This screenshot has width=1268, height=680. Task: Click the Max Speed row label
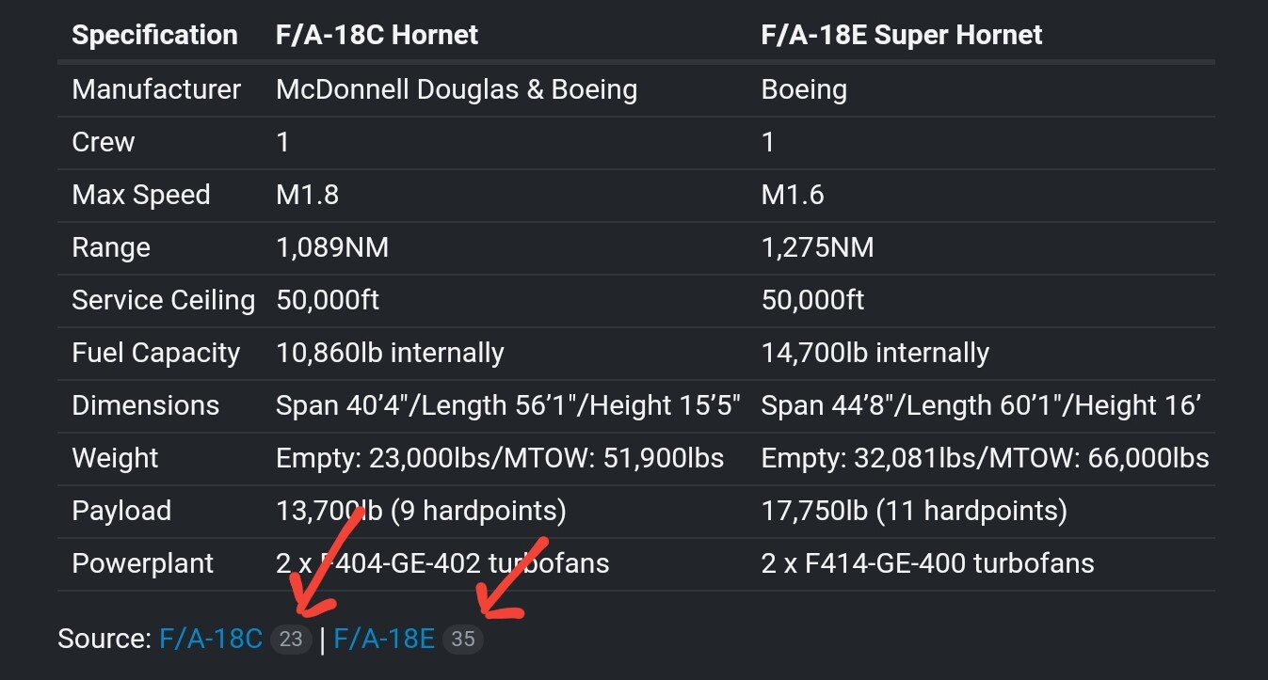(141, 195)
